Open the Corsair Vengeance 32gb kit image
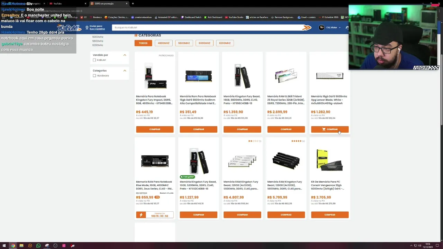The height and width of the screenshot is (249, 443). coord(329,160)
